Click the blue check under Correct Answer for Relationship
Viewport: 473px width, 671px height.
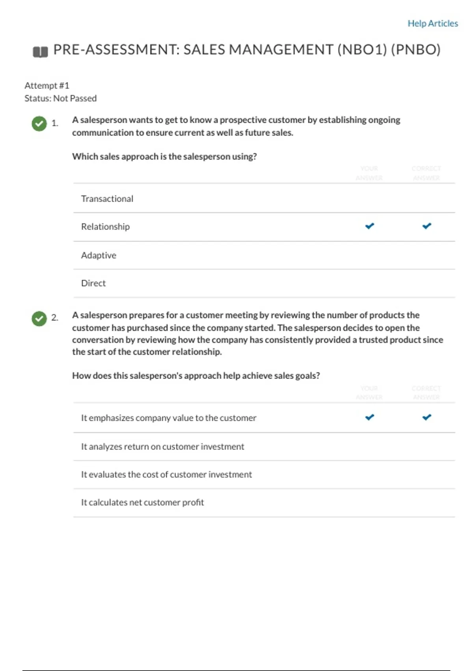pyautogui.click(x=426, y=226)
